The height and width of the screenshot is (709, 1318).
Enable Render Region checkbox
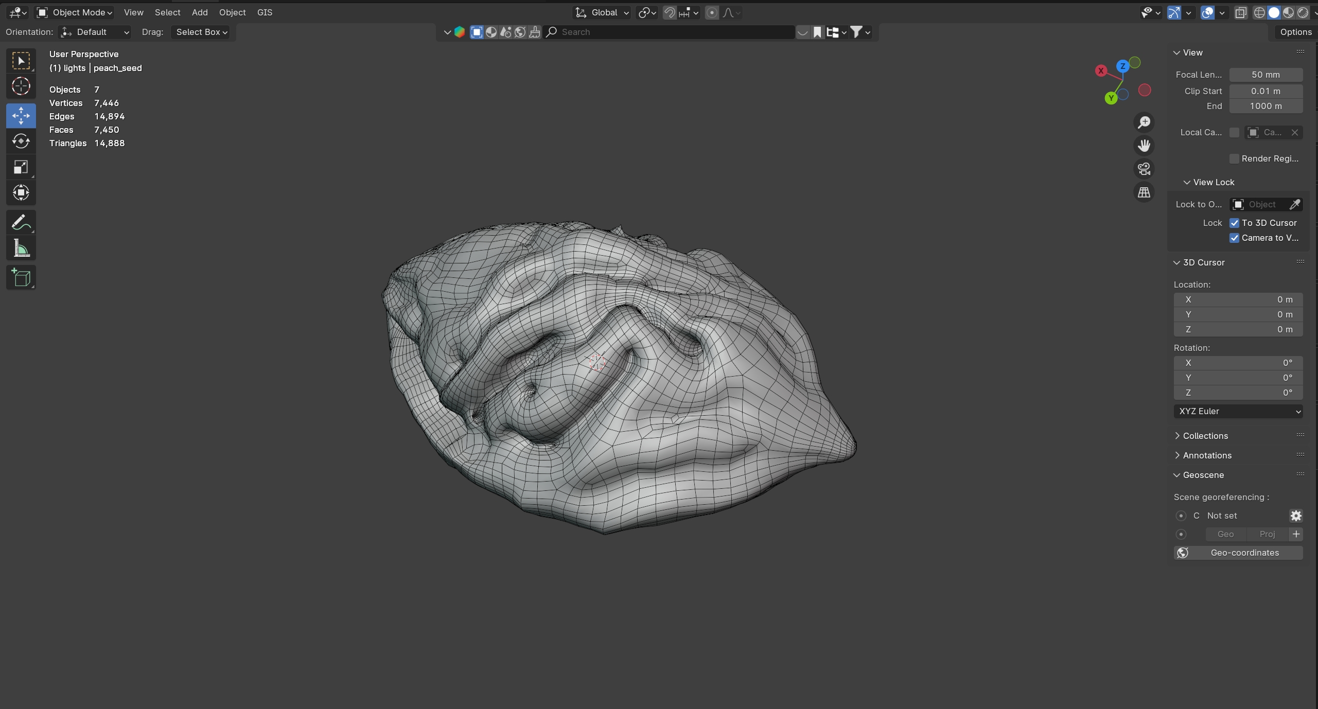[1234, 158]
